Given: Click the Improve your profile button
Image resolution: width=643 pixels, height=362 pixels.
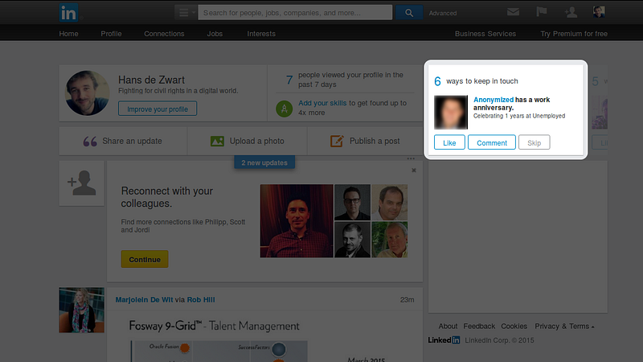Looking at the screenshot, I should click(158, 109).
